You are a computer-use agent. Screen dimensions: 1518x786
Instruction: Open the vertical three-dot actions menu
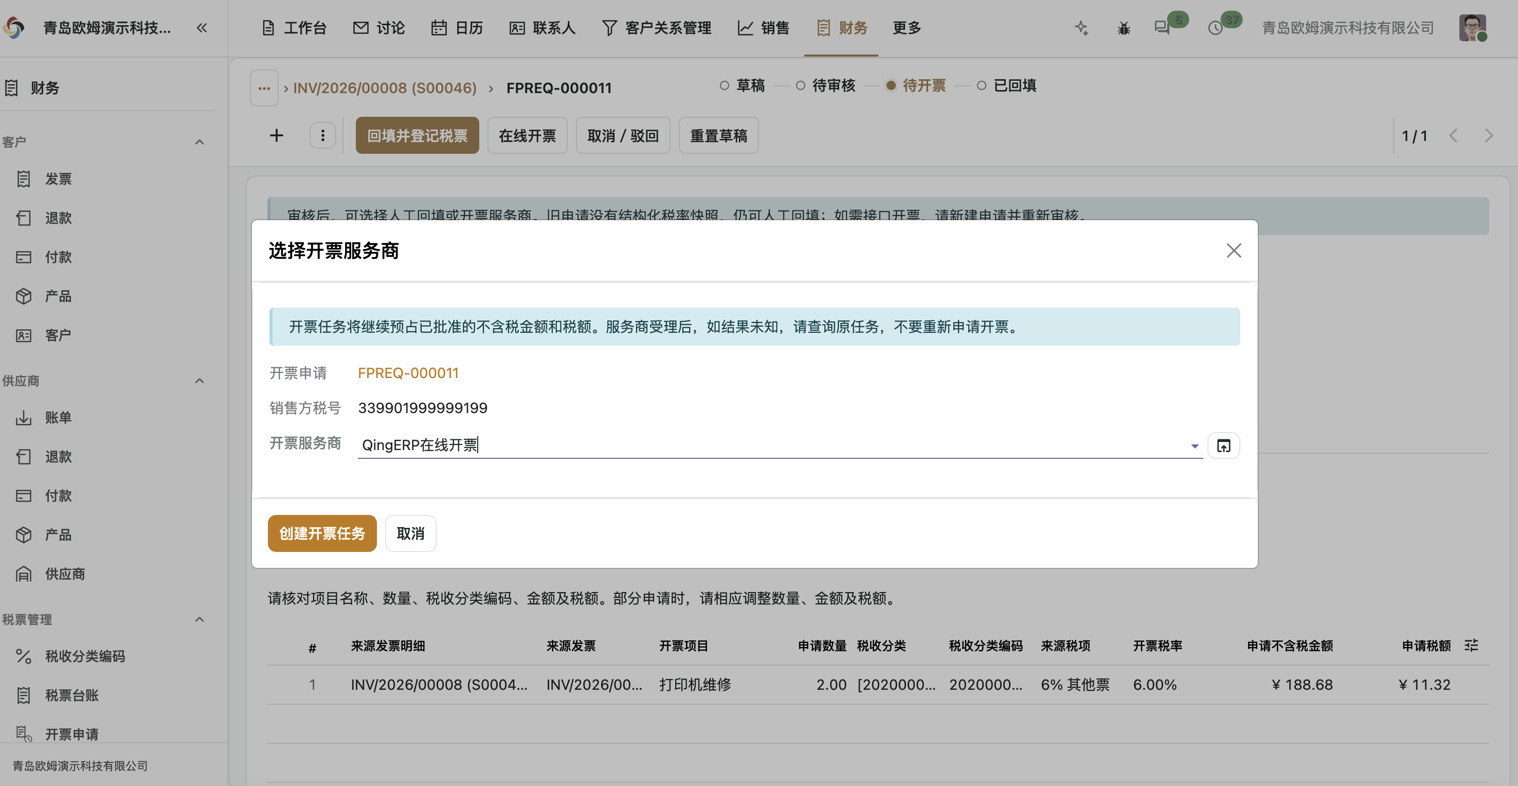click(322, 136)
